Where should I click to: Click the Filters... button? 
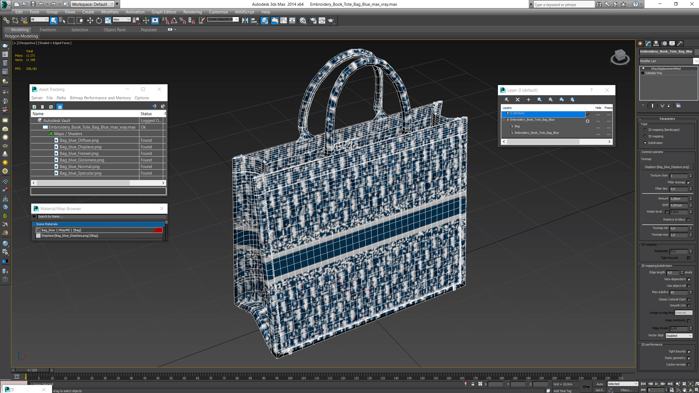626,390
